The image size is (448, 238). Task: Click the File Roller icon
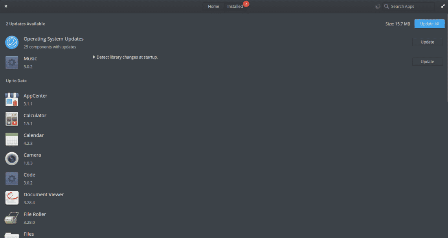click(12, 218)
